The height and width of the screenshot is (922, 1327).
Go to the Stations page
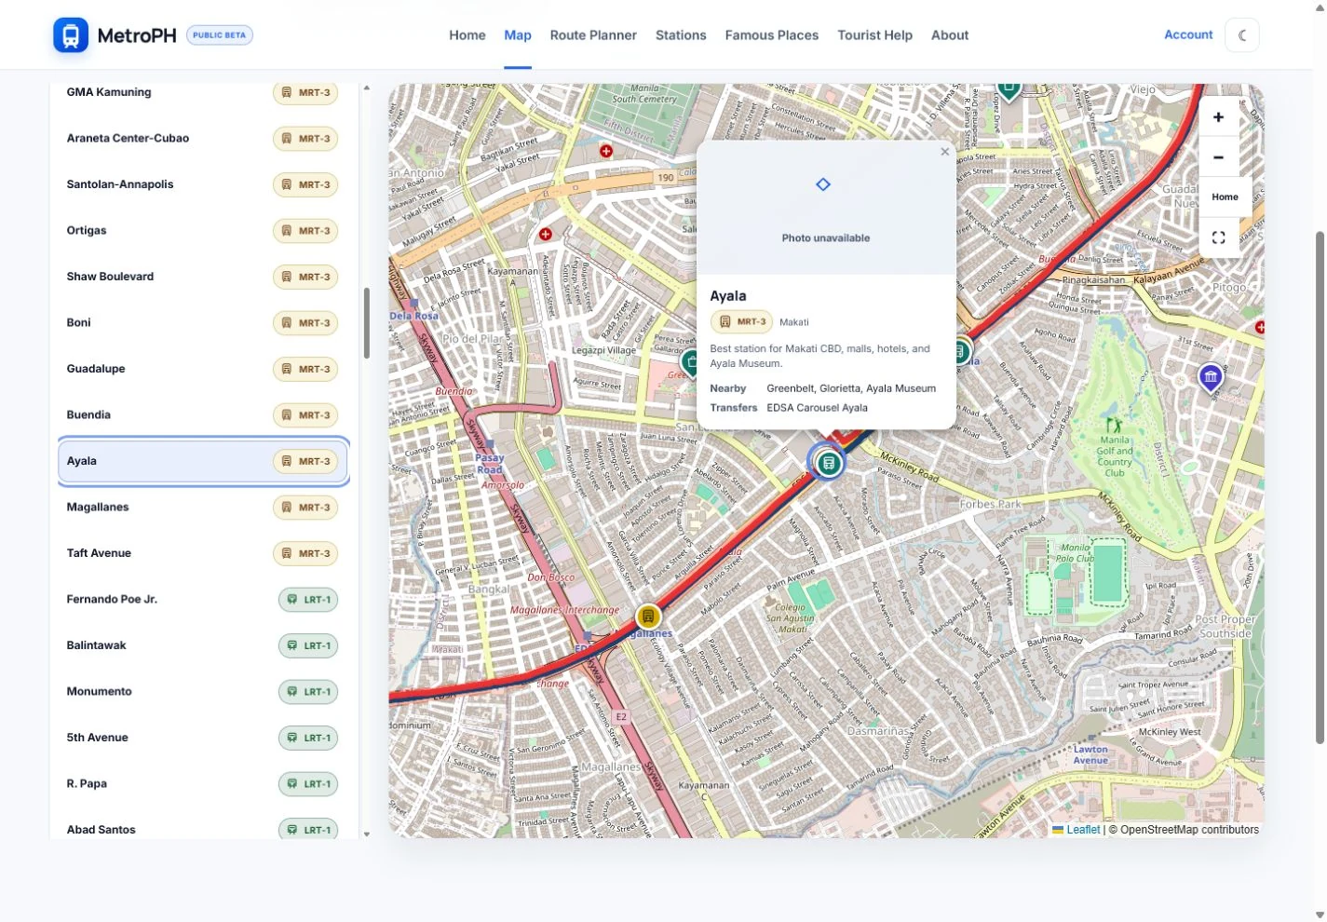coord(681,35)
